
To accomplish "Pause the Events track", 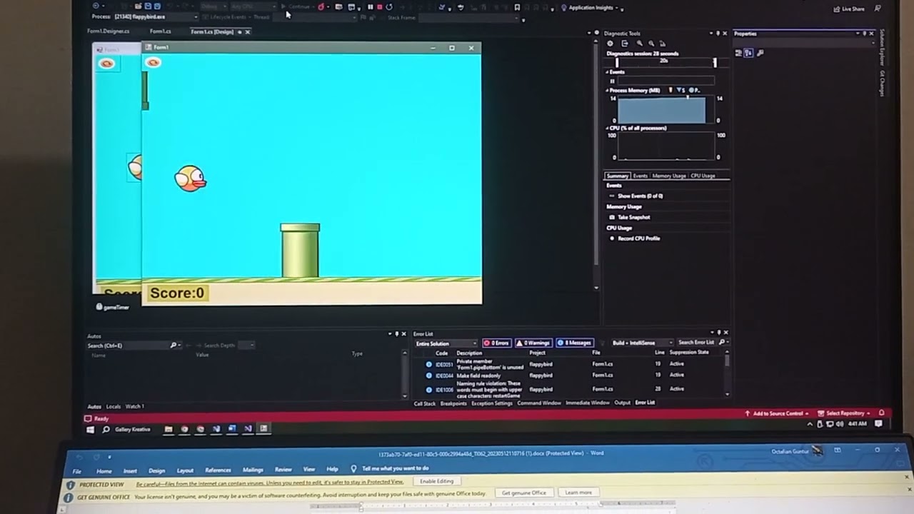I will pos(612,81).
